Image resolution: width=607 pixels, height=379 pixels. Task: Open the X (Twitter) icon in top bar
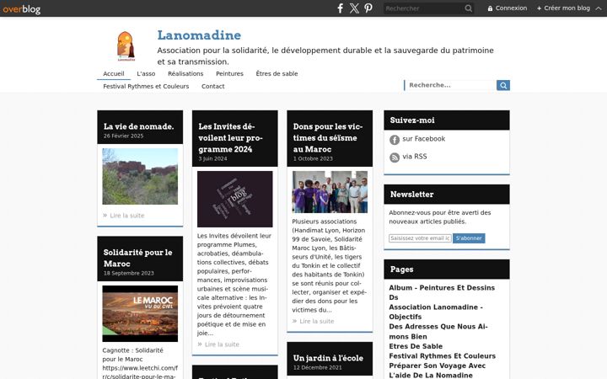(x=354, y=8)
